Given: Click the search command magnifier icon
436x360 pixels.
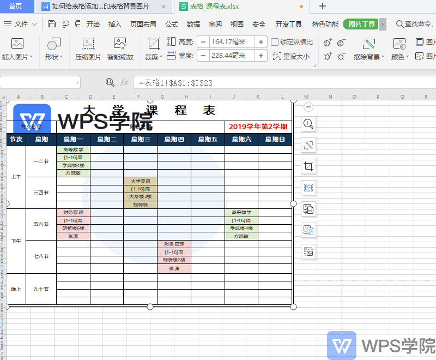Looking at the screenshot, I should click(399, 24).
